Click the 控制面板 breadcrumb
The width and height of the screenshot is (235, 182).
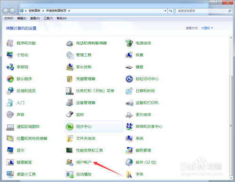click(x=35, y=11)
